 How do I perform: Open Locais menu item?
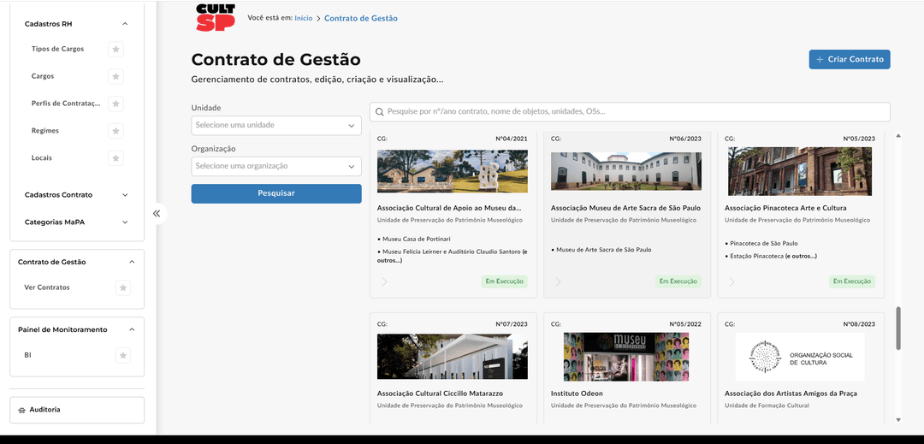pyautogui.click(x=42, y=157)
